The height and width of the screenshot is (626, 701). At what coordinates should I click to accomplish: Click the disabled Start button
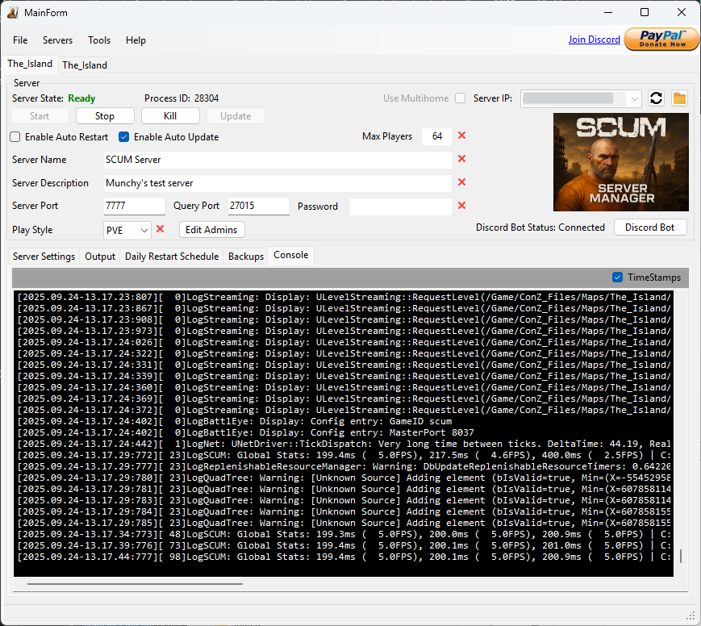pos(40,116)
